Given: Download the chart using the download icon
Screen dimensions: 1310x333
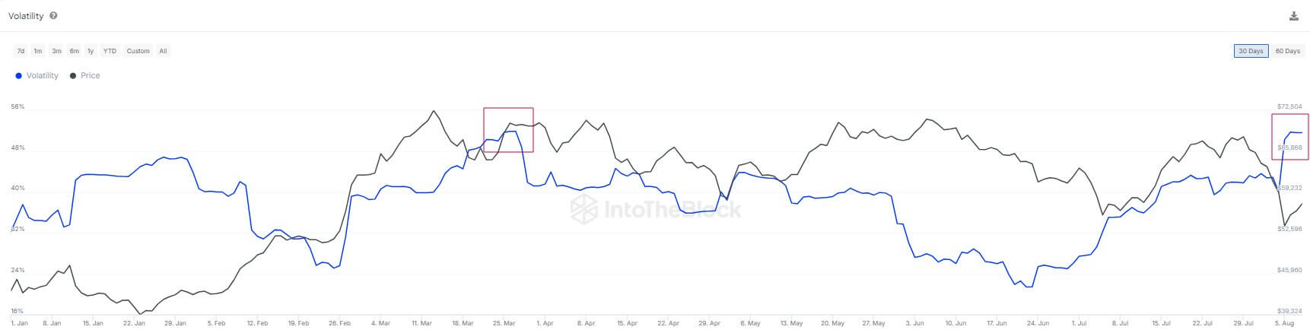Looking at the screenshot, I should [1293, 16].
